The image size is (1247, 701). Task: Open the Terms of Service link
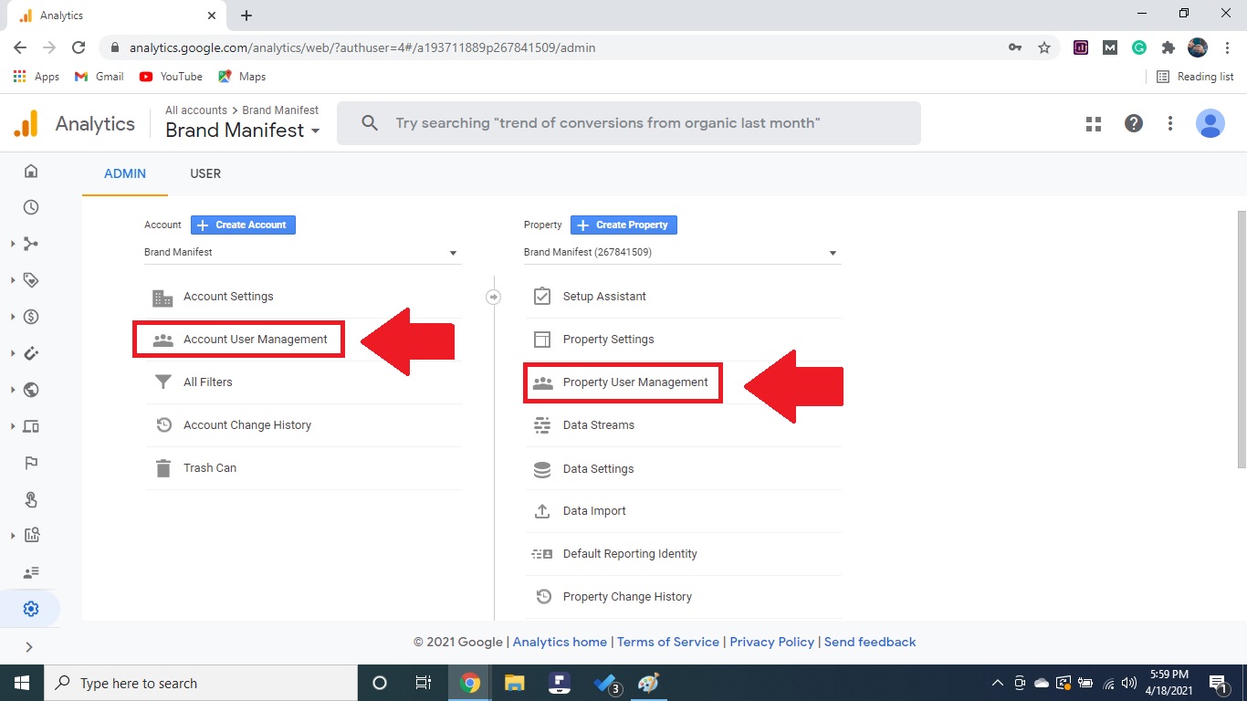tap(668, 642)
